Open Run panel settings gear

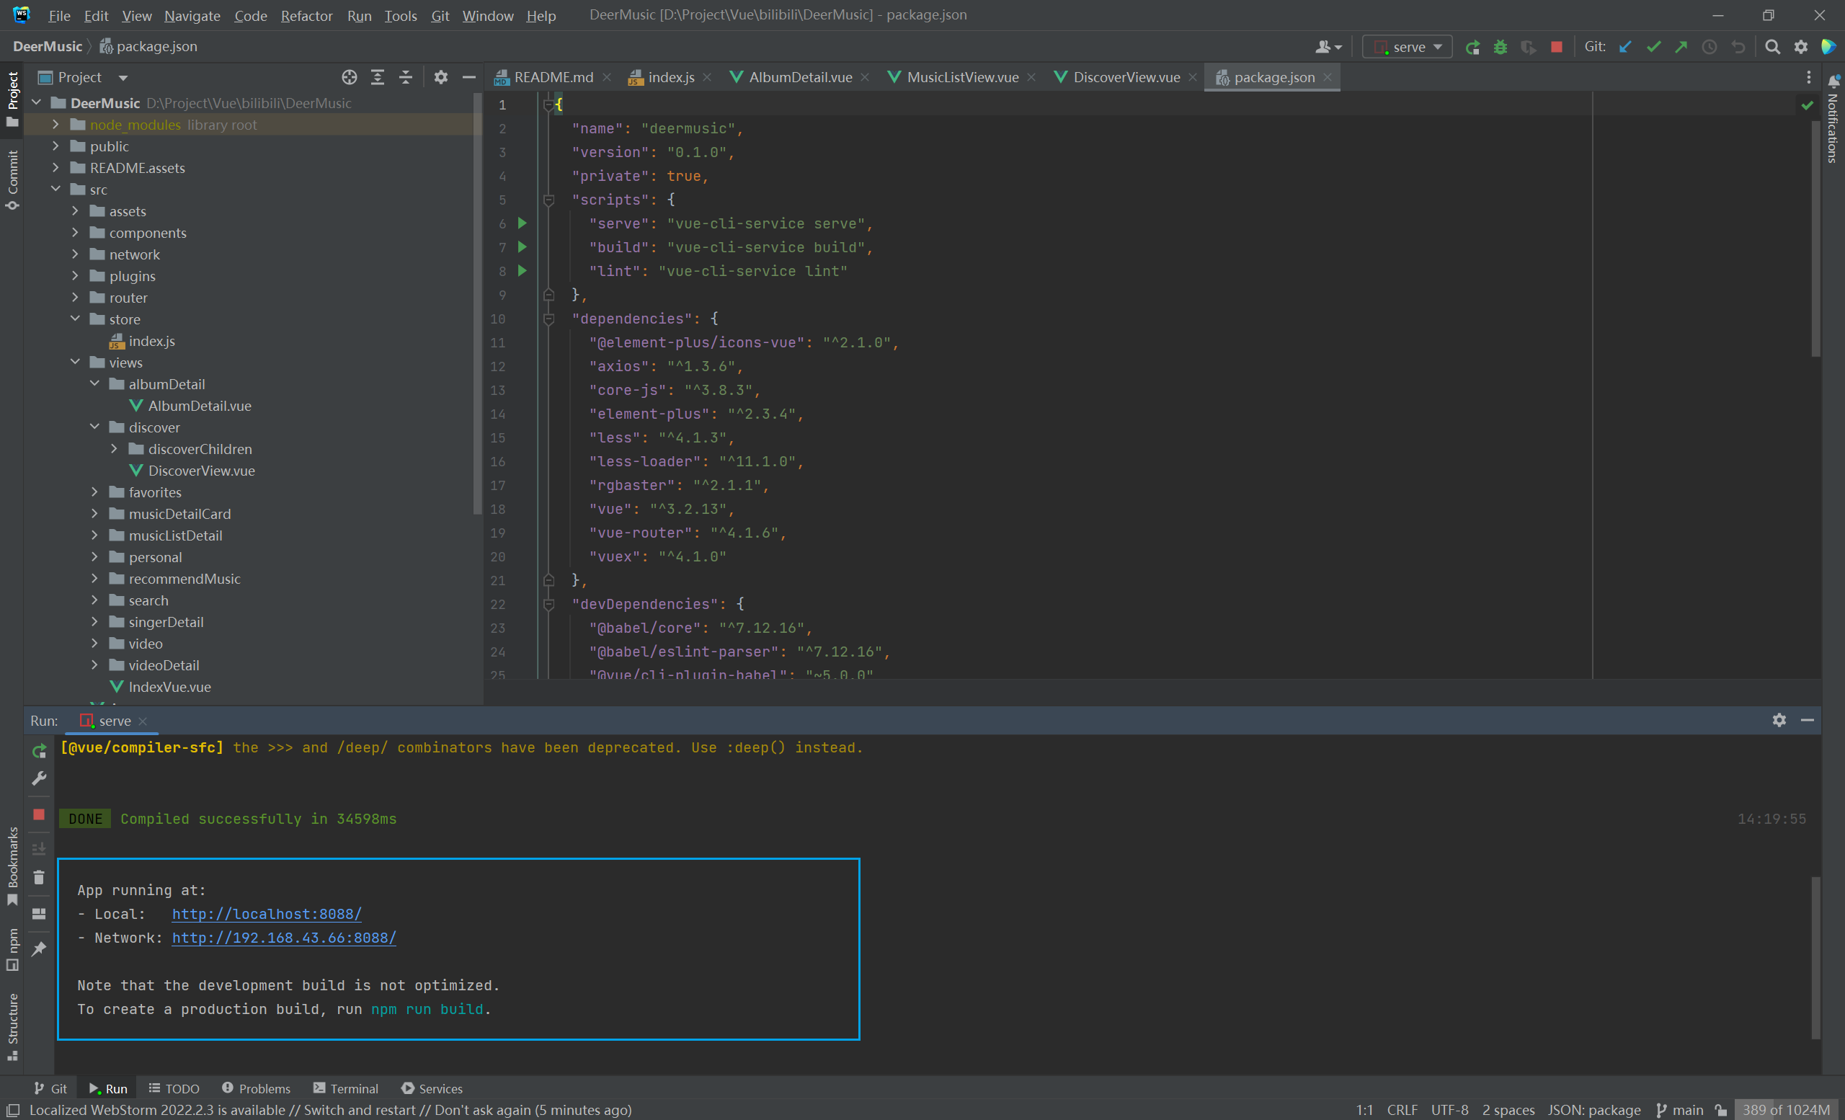point(1779,719)
